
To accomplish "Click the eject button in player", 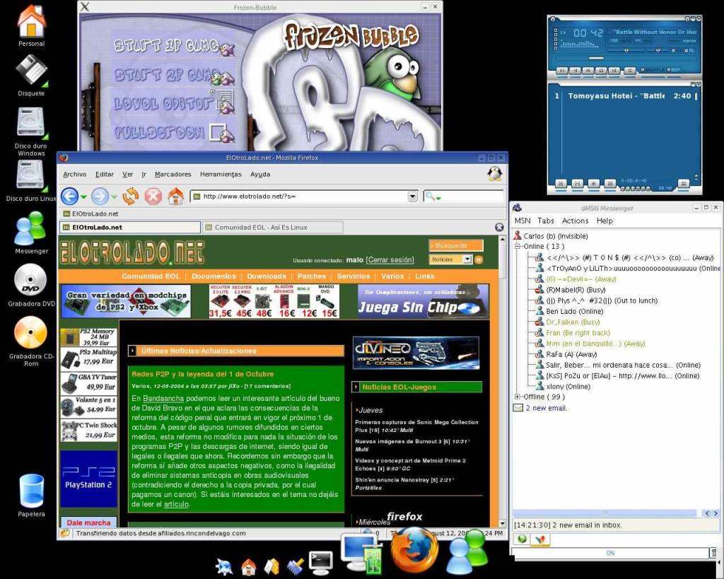I will click(630, 71).
